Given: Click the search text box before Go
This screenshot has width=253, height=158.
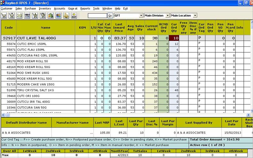Looking at the screenshot, I should 97,15.
